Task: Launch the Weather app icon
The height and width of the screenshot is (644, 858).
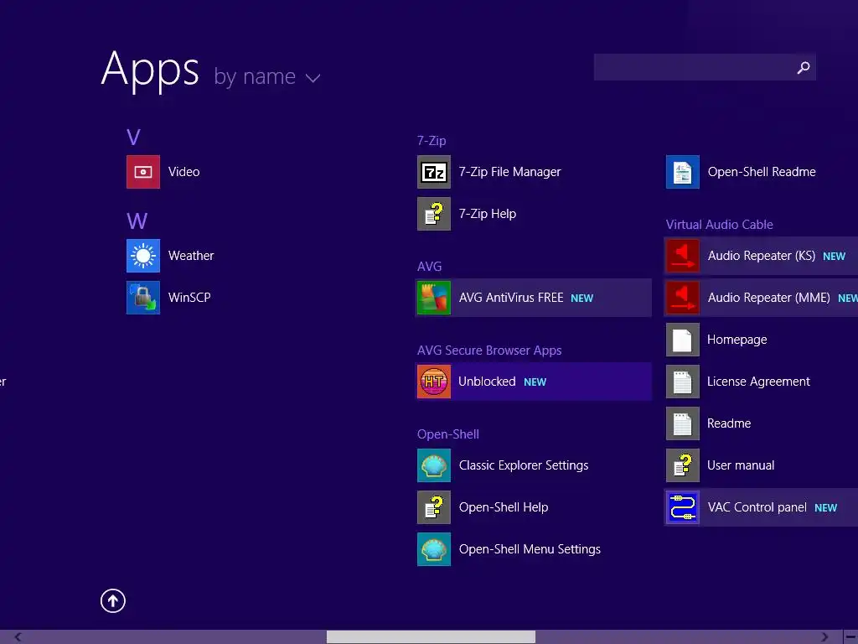Action: [x=142, y=256]
